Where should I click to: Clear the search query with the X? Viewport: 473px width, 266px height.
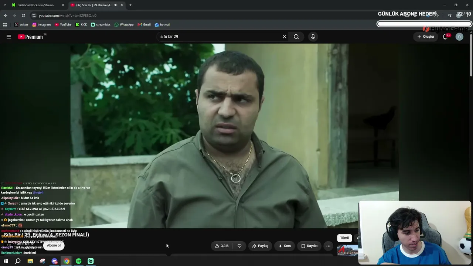pyautogui.click(x=285, y=37)
